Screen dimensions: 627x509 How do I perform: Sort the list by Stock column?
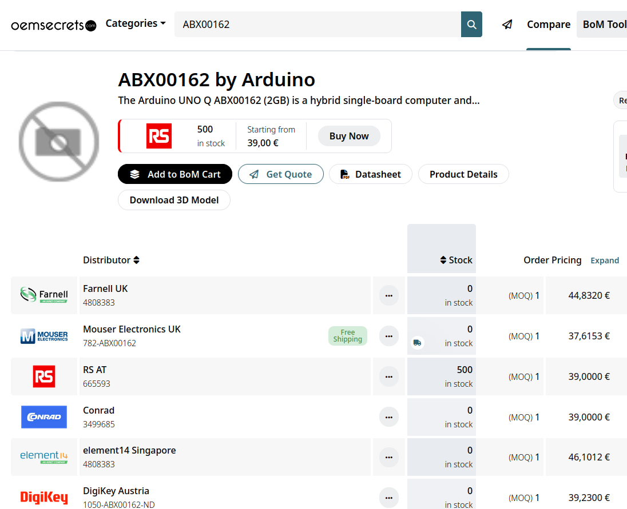(x=456, y=260)
